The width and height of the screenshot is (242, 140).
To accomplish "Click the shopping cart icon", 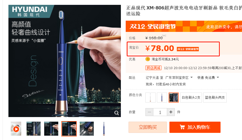I will coord(182,127).
